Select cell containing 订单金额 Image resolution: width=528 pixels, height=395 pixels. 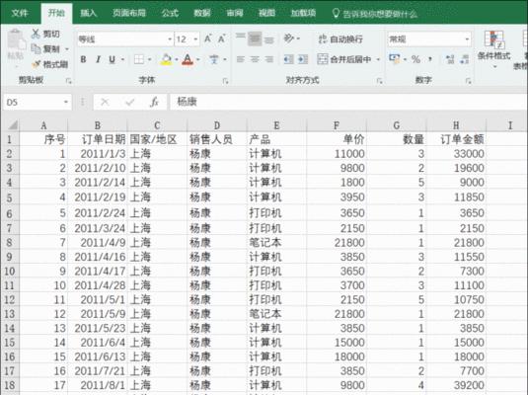click(x=456, y=139)
